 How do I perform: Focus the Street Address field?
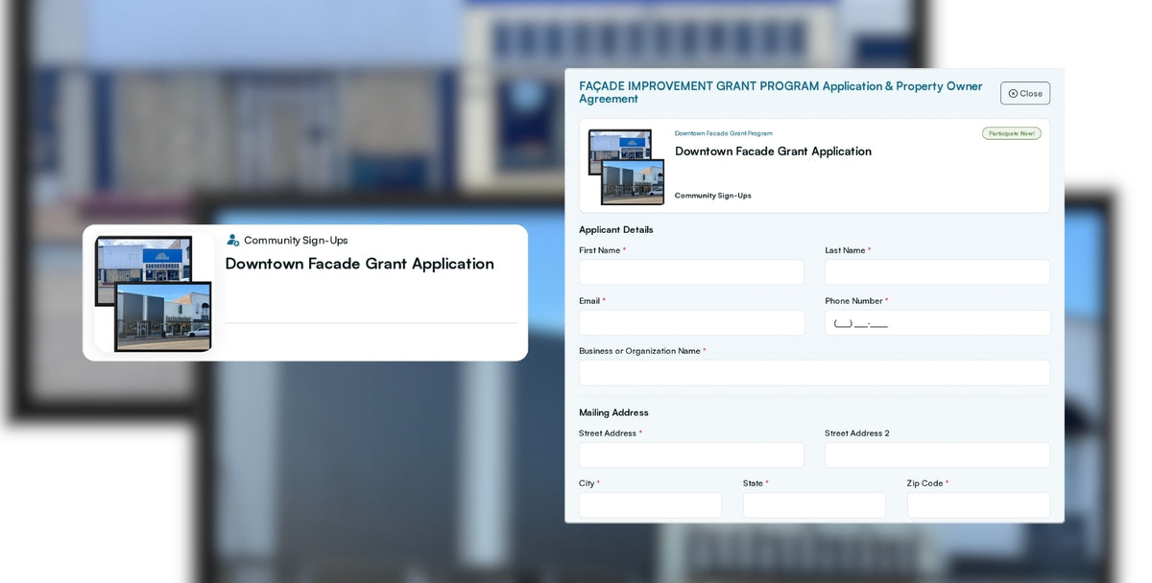[691, 455]
